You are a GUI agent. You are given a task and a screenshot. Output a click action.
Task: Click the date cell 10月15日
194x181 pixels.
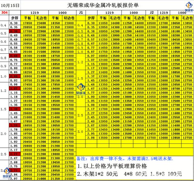(10, 5)
